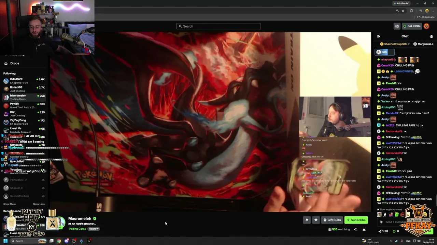This screenshot has width=437, height=245.
Task: Open the taskbar clock and calendar
Action: pyautogui.click(x=428, y=241)
